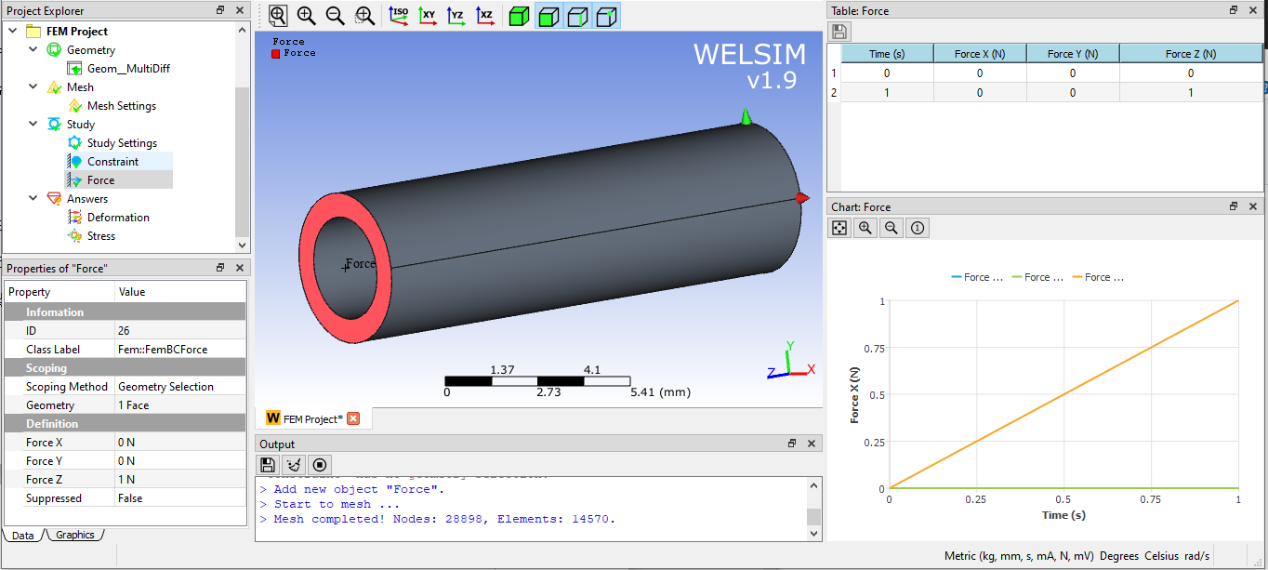Toggle the green Force Y legend entry
The height and width of the screenshot is (570, 1268).
[1037, 277]
